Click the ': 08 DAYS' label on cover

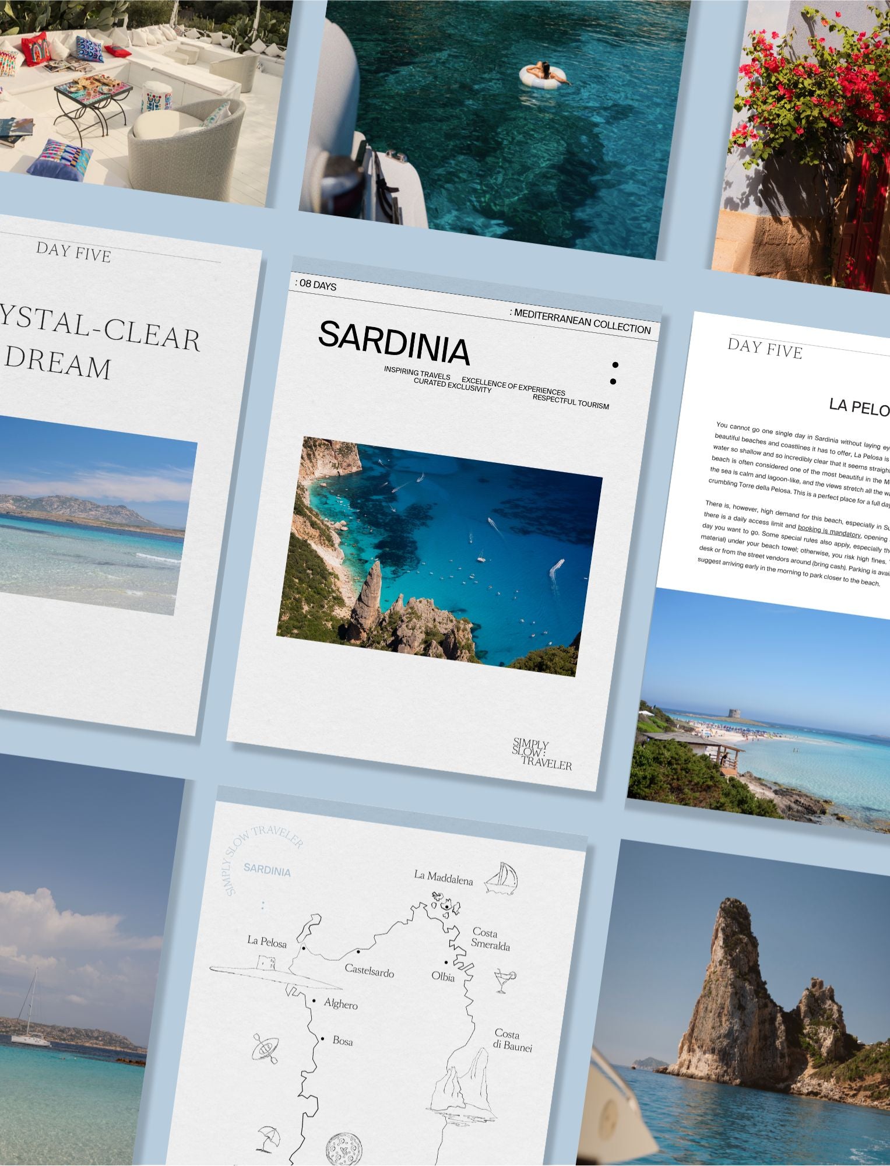(x=315, y=285)
